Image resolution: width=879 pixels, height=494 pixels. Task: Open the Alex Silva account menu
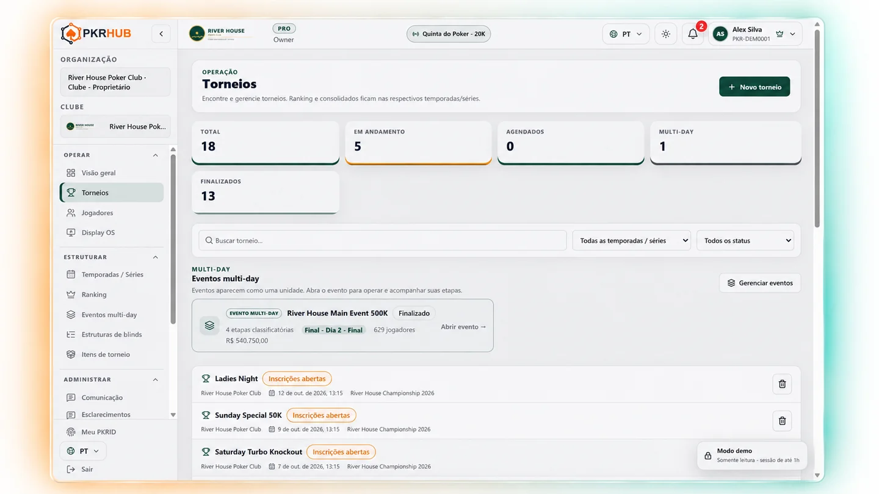click(755, 34)
